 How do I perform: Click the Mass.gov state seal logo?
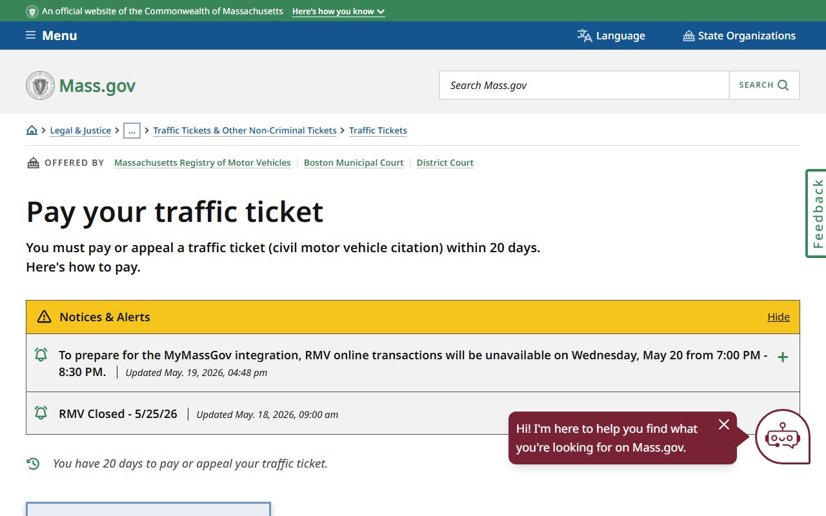[x=40, y=85]
